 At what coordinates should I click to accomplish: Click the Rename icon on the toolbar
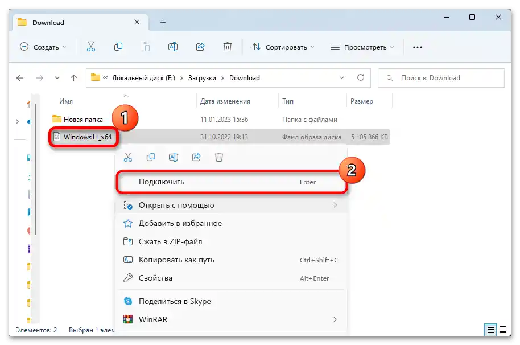(173, 47)
